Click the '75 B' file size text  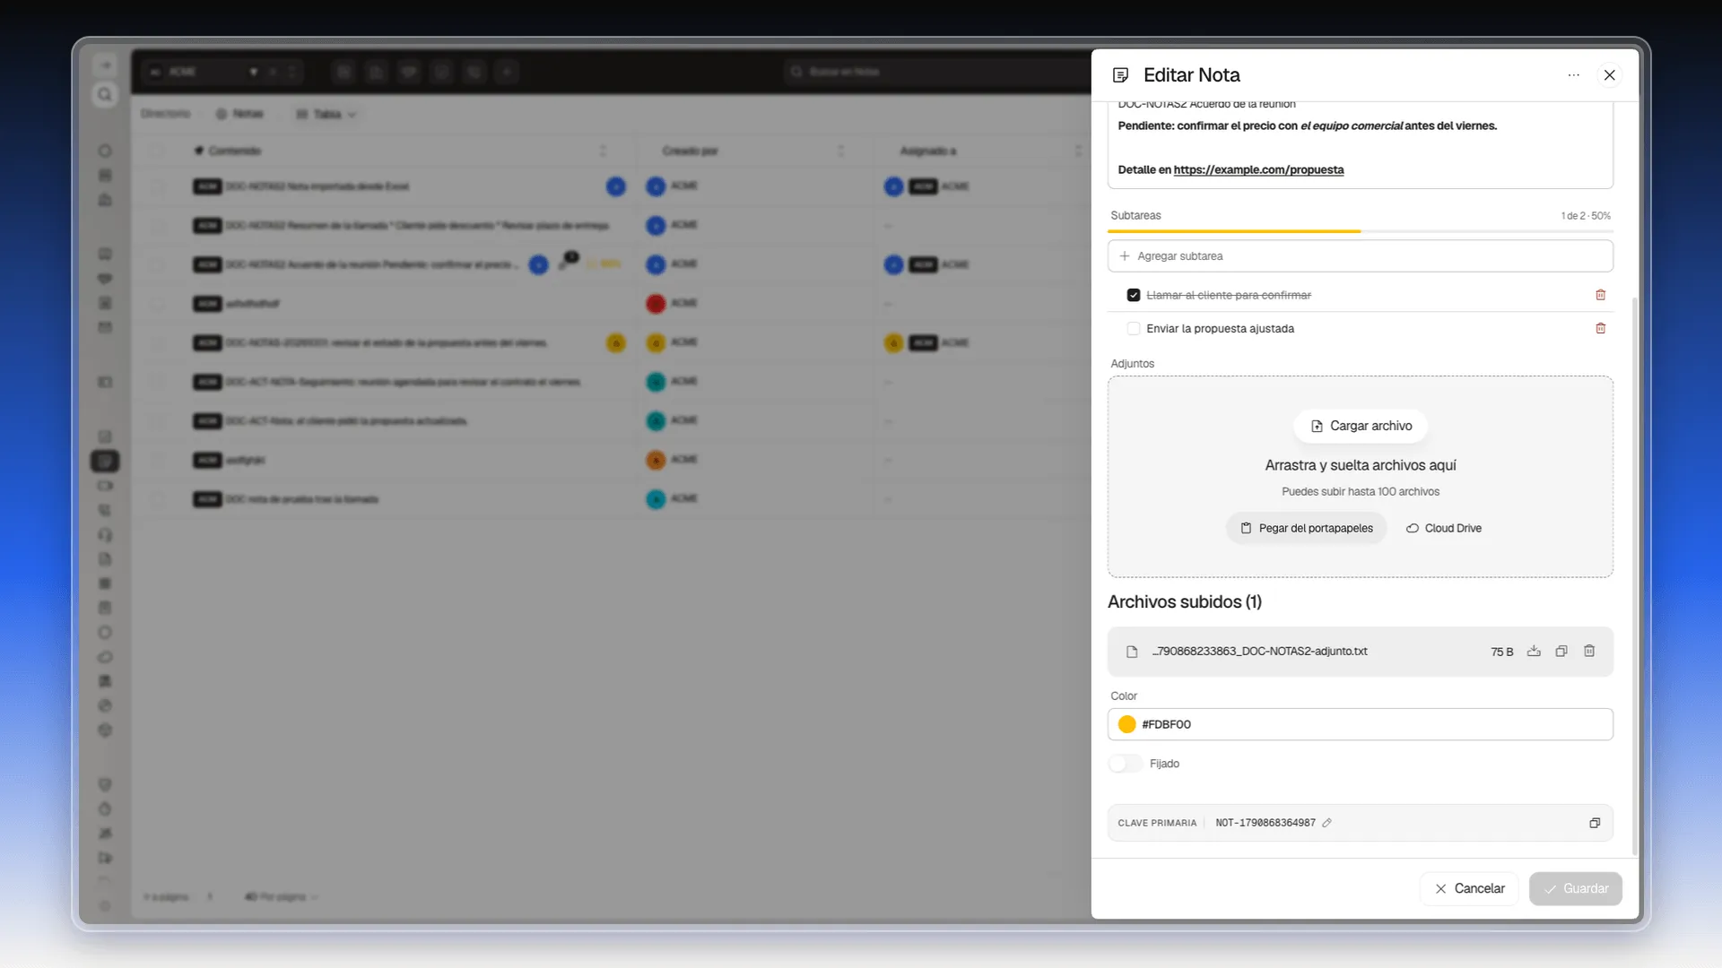point(1501,652)
